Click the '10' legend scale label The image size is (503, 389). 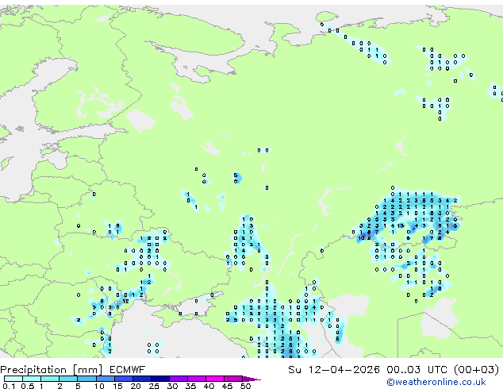[99, 386]
